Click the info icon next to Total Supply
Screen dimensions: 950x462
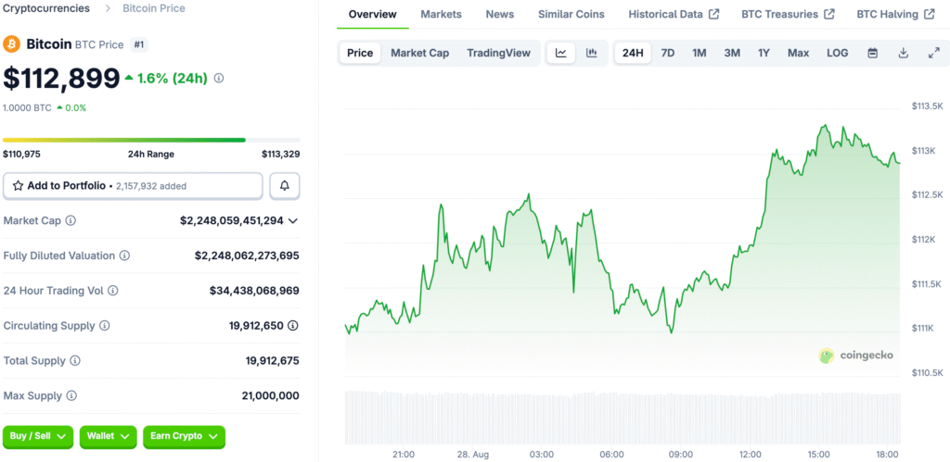click(x=75, y=361)
